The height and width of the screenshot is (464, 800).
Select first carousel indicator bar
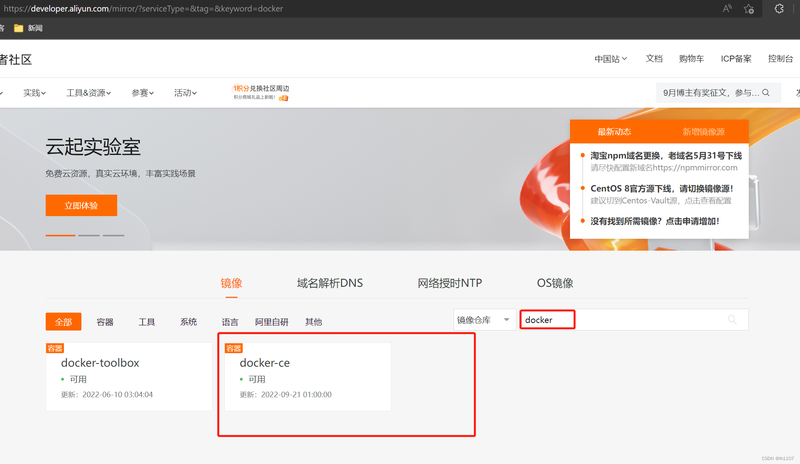[x=60, y=235]
